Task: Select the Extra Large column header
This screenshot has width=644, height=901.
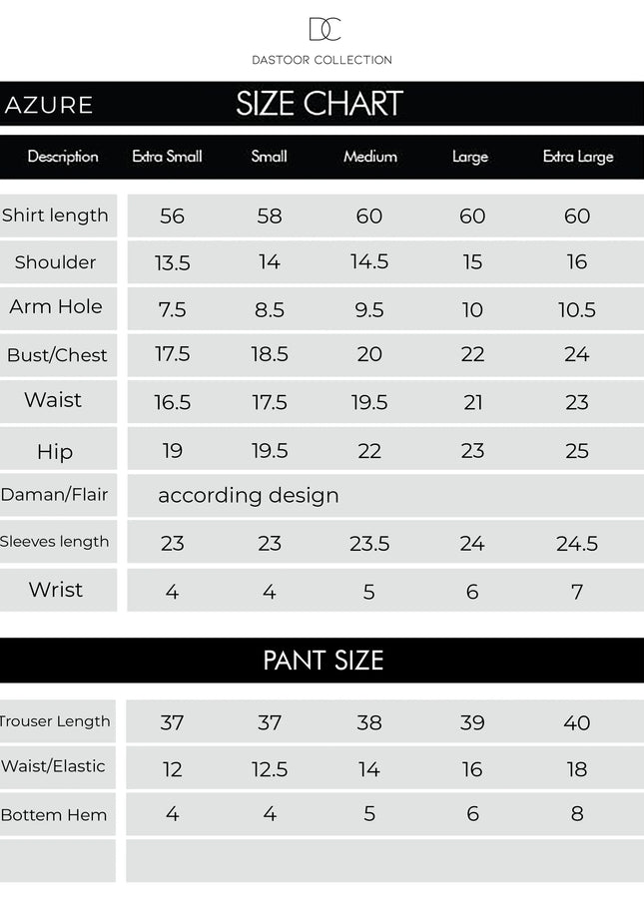Action: click(x=578, y=157)
